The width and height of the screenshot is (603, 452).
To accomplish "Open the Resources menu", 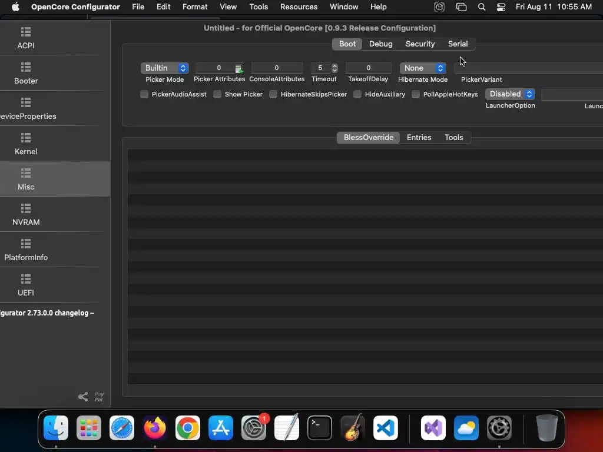I will click(299, 7).
